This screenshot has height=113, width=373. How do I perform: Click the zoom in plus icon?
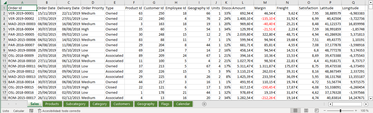tap(356, 111)
